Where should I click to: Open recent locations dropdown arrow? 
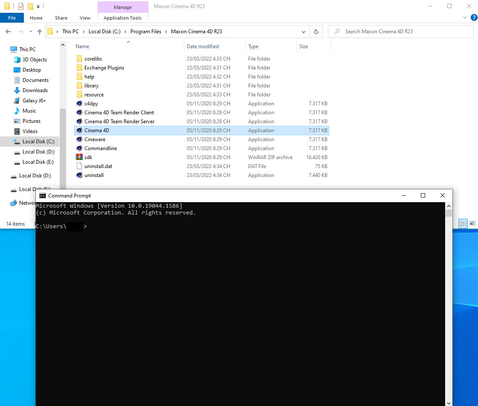pyautogui.click(x=30, y=32)
